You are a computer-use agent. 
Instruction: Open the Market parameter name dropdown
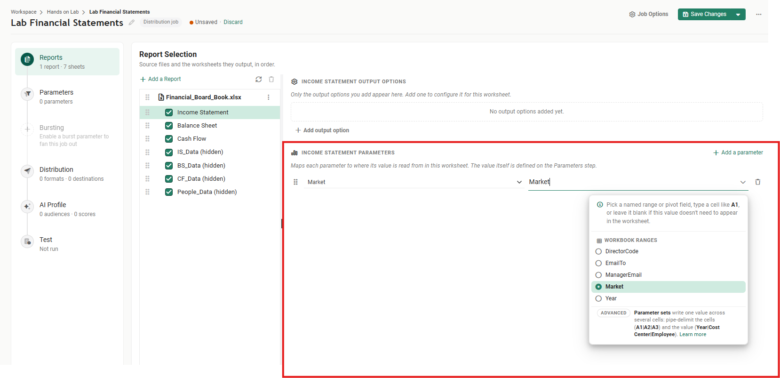click(x=414, y=182)
